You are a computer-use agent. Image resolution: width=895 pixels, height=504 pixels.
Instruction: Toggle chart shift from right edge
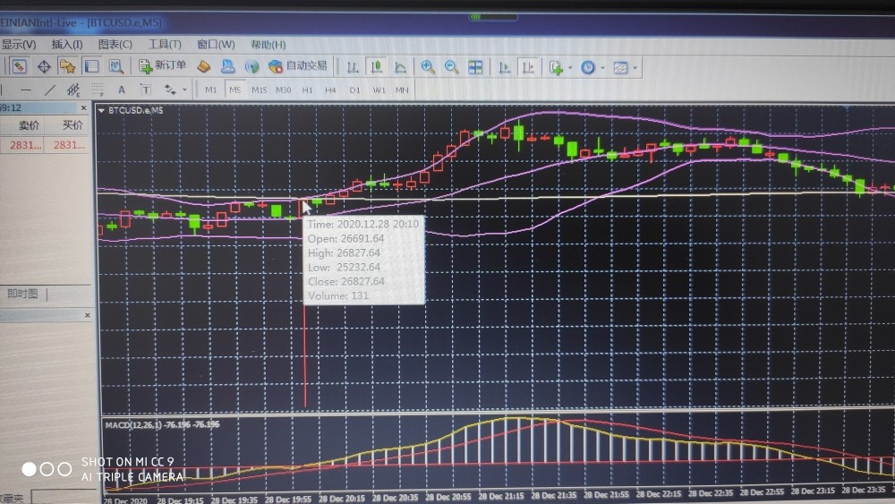(x=528, y=68)
